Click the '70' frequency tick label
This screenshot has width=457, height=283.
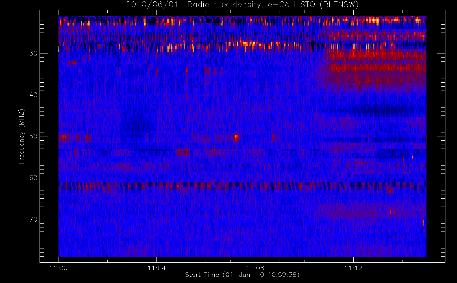coord(33,219)
